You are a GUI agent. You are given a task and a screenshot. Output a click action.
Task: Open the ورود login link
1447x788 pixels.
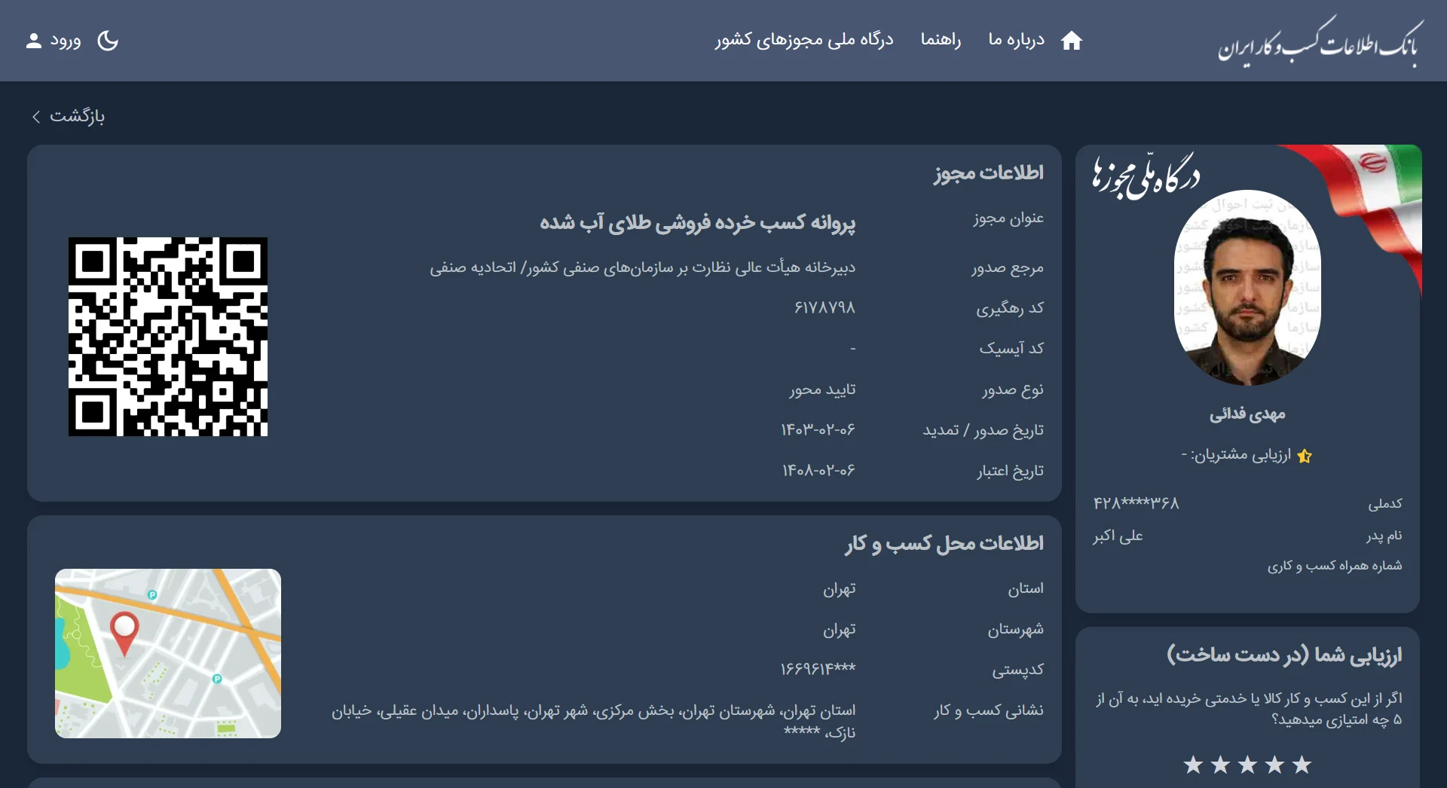(66, 41)
